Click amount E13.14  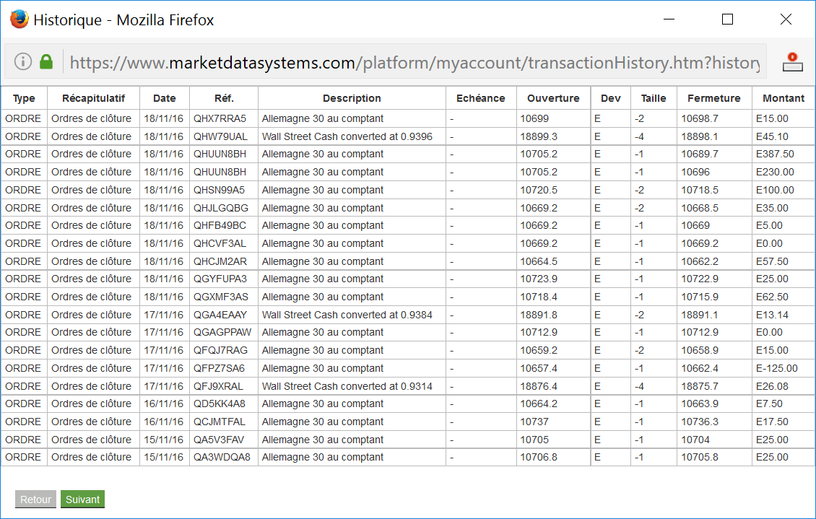pos(772,315)
